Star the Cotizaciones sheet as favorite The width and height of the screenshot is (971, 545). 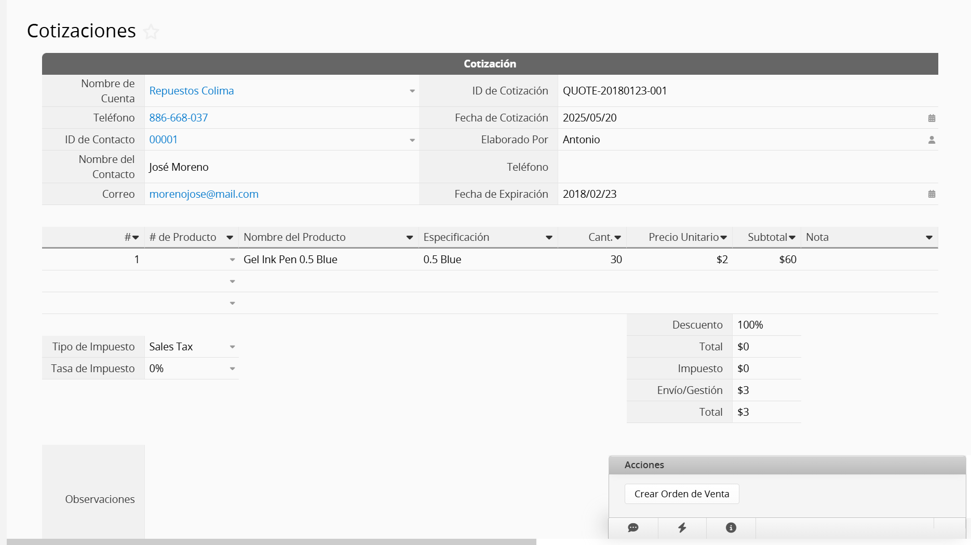pyautogui.click(x=151, y=32)
